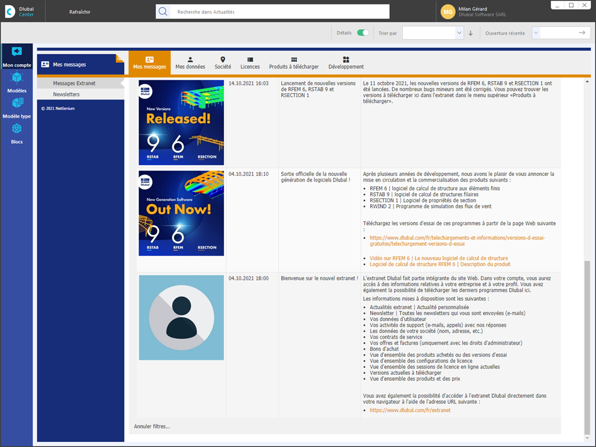596x447 pixels.
Task: Click the user name Milan Gérard
Action: [x=473, y=9]
